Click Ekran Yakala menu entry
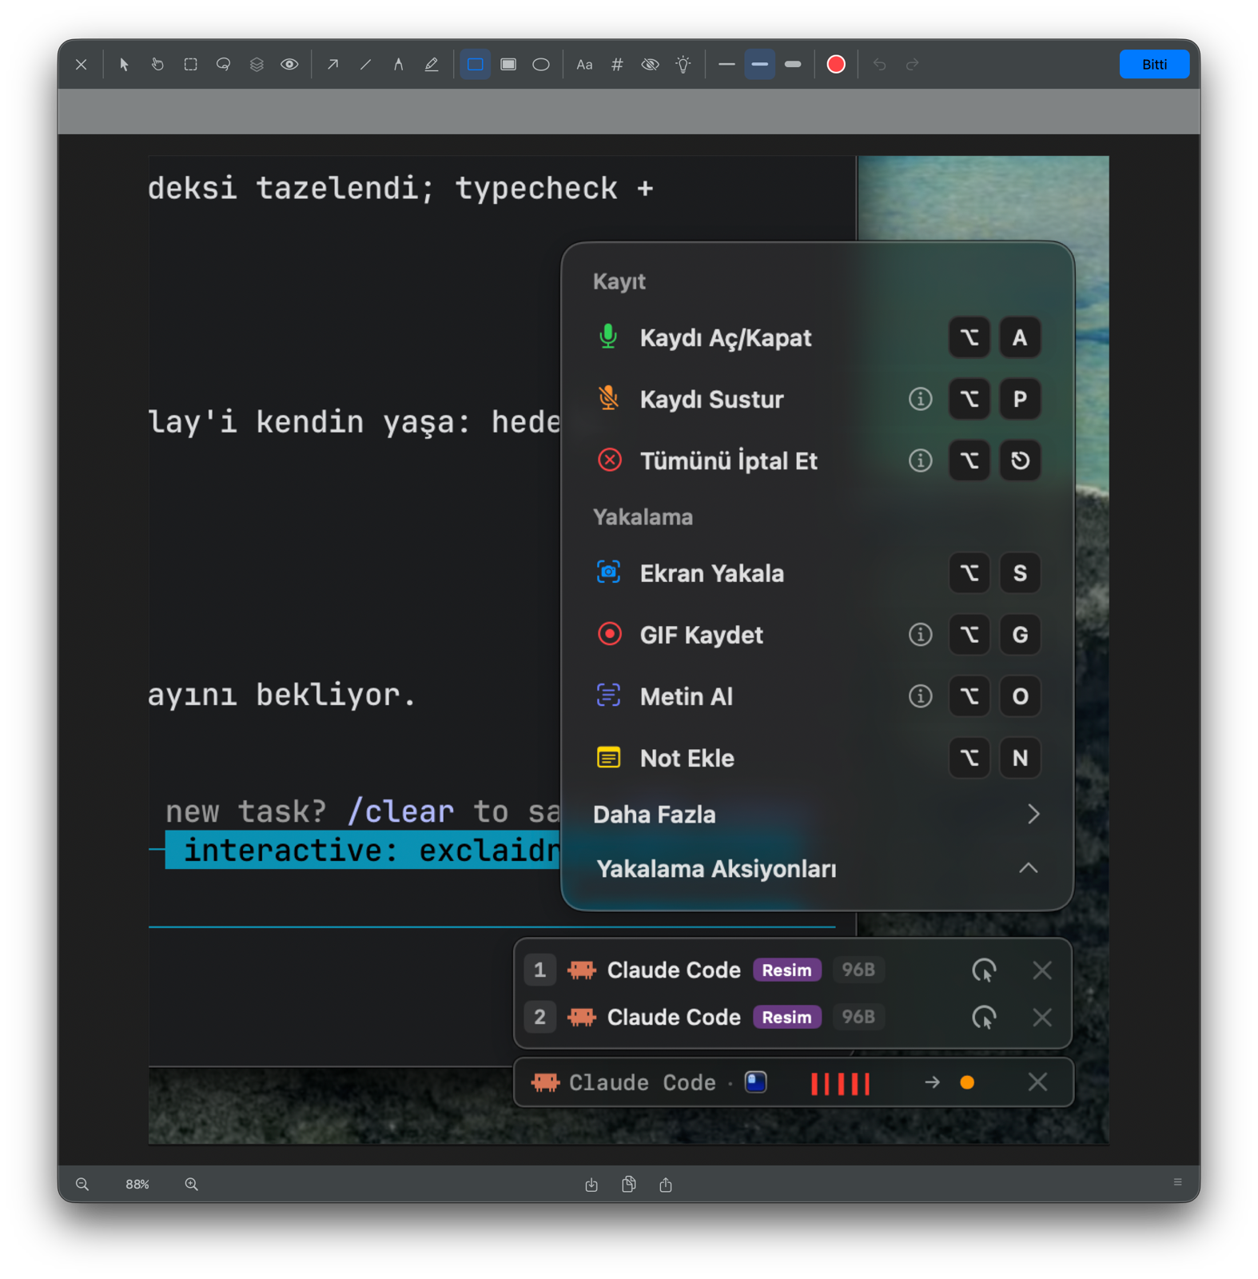This screenshot has height=1279, width=1258. 817,573
